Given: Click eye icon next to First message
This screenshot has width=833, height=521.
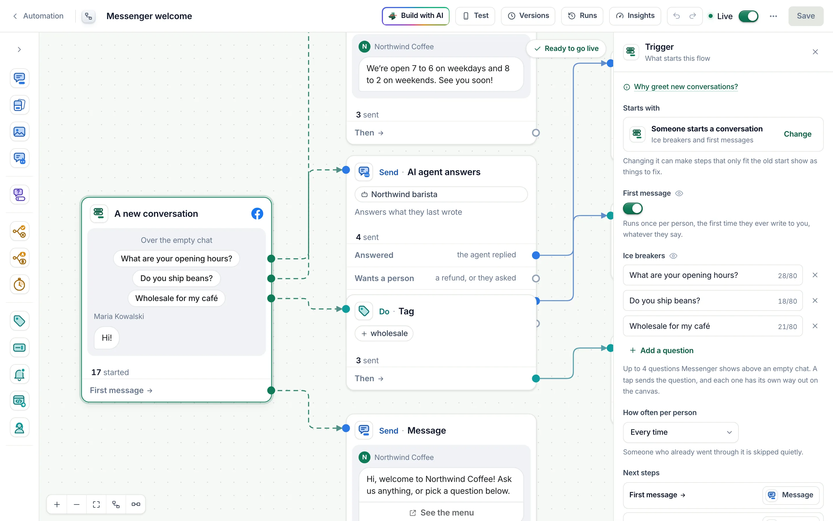Looking at the screenshot, I should click(679, 193).
